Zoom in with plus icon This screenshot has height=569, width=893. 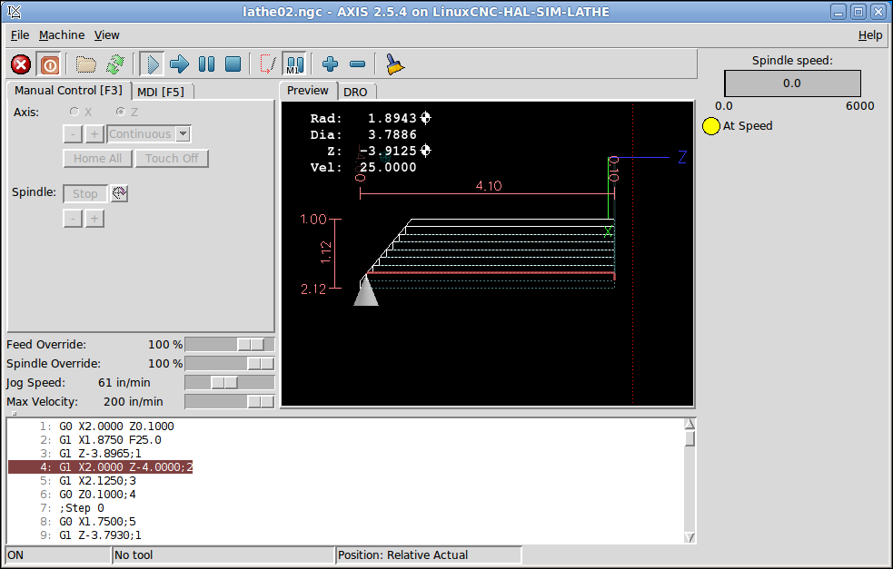pyautogui.click(x=331, y=64)
